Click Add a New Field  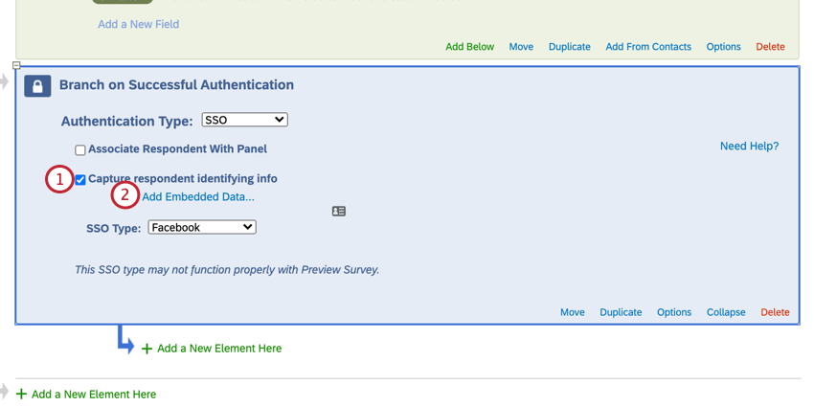[138, 24]
